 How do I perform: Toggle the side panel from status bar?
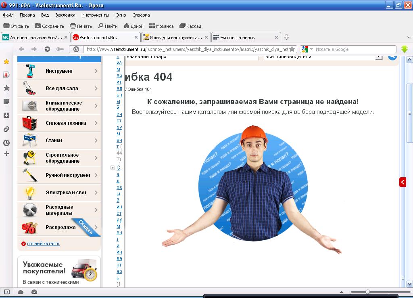tap(7, 292)
